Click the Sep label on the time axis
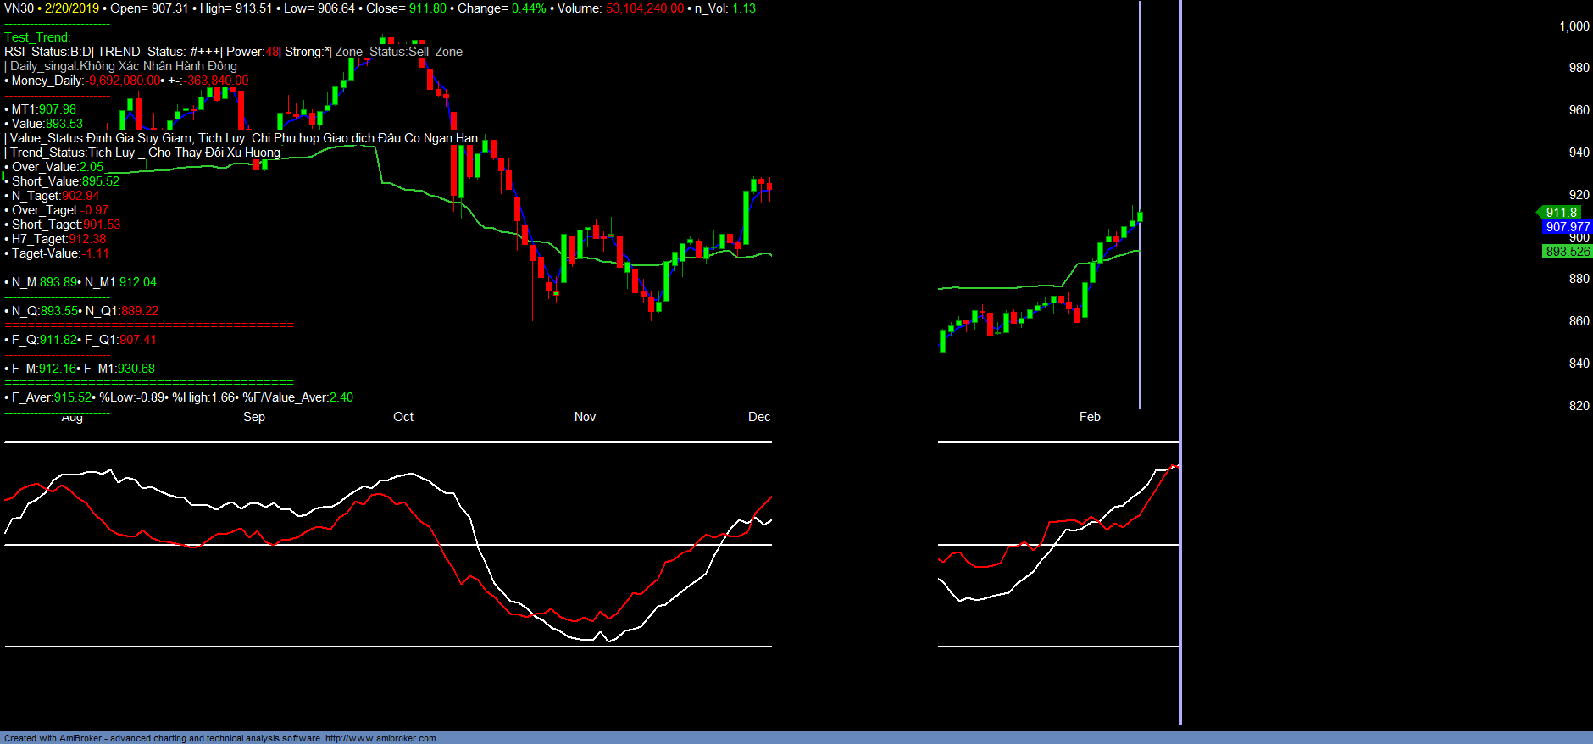Screen dimensions: 1593x744 click(254, 417)
